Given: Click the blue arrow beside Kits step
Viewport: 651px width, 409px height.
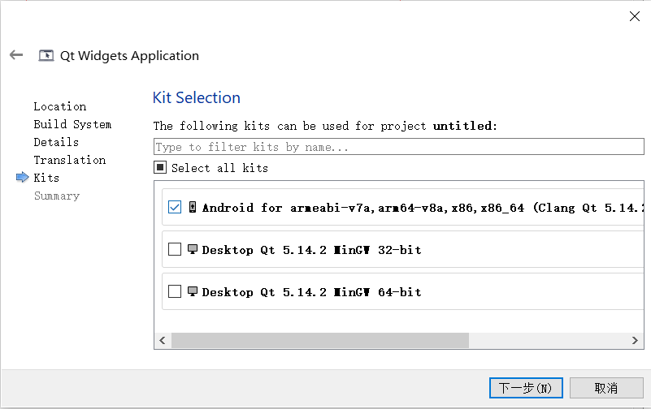Looking at the screenshot, I should pos(22,178).
